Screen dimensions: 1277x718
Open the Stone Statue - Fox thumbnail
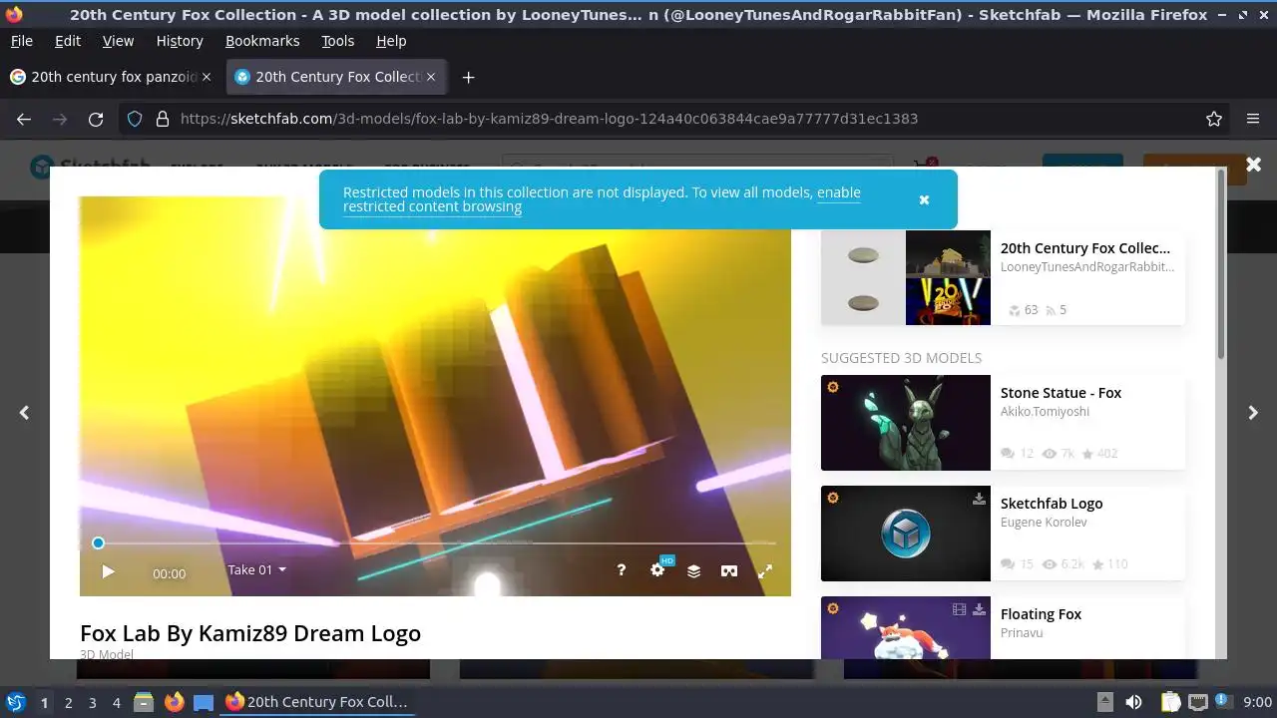coord(906,423)
